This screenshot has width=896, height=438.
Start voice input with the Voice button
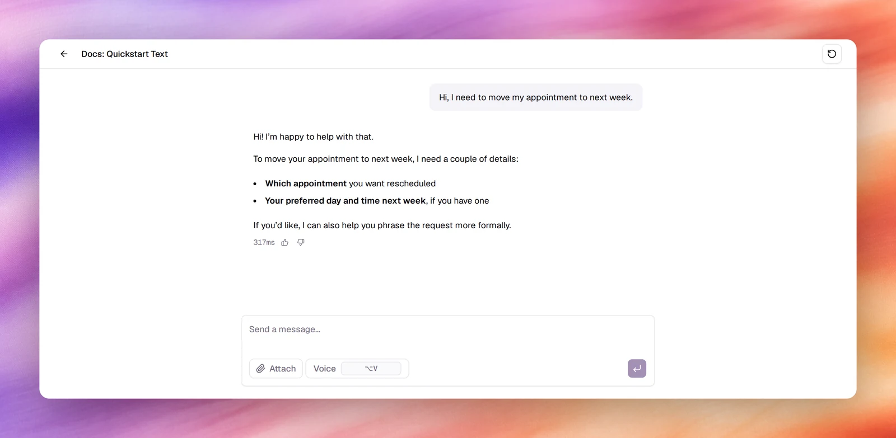pos(357,369)
